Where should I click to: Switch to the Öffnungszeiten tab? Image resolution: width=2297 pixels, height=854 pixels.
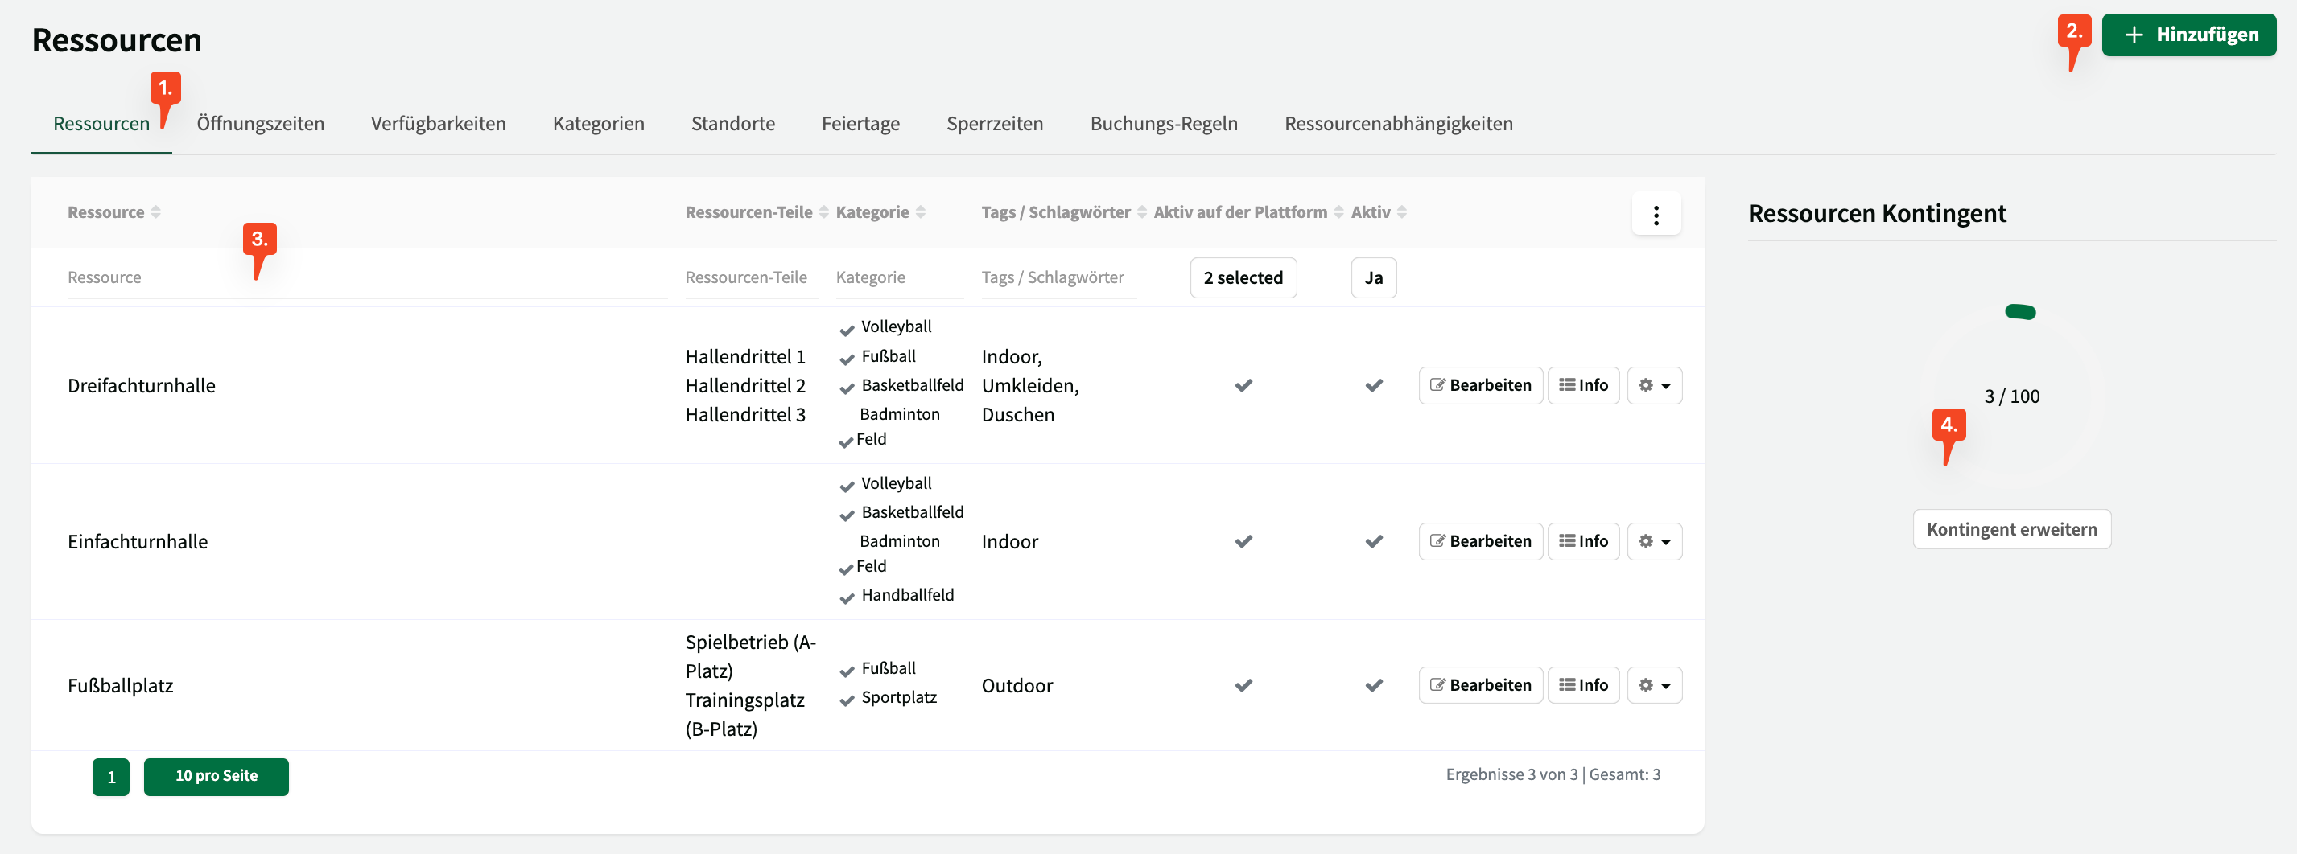tap(261, 124)
